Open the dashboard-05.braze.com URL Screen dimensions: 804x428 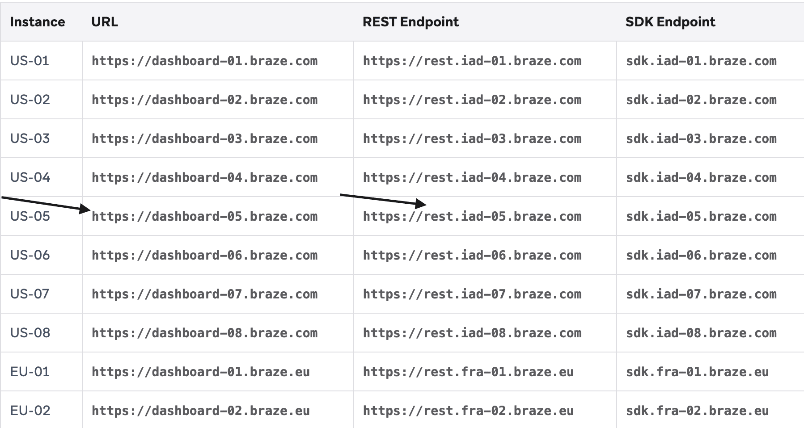205,216
